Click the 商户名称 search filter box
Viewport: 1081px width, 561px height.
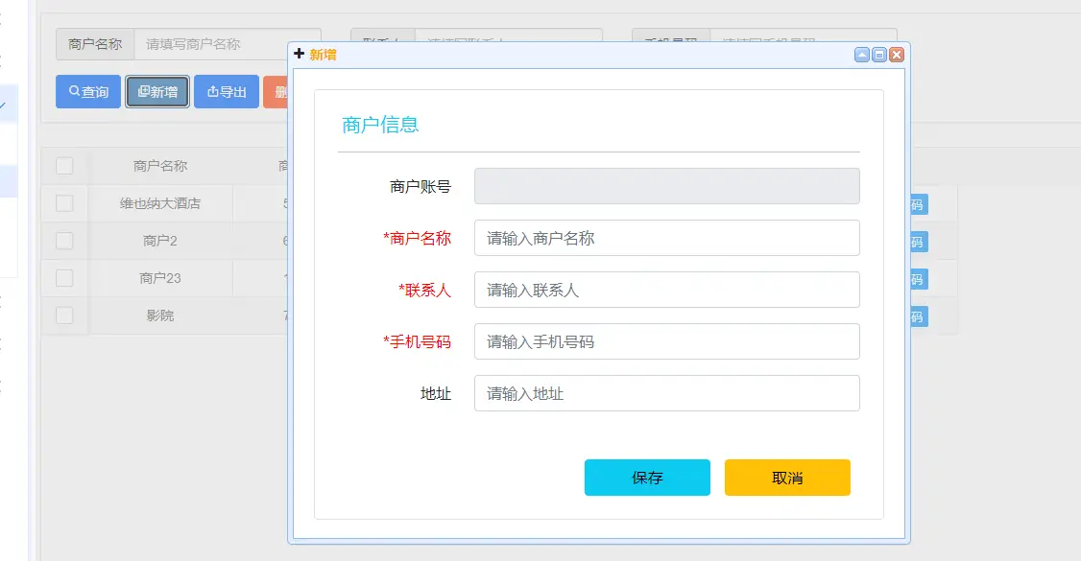click(227, 44)
